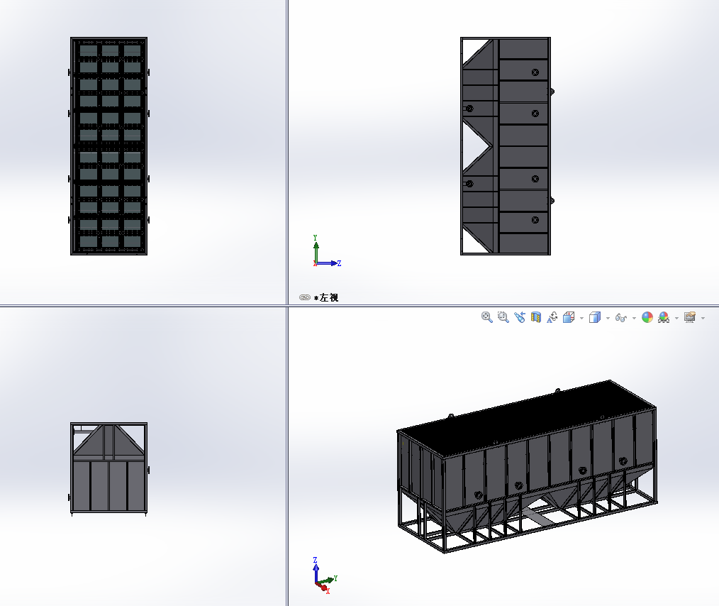Click the Apply Scene icon
The image size is (719, 606).
click(x=664, y=317)
